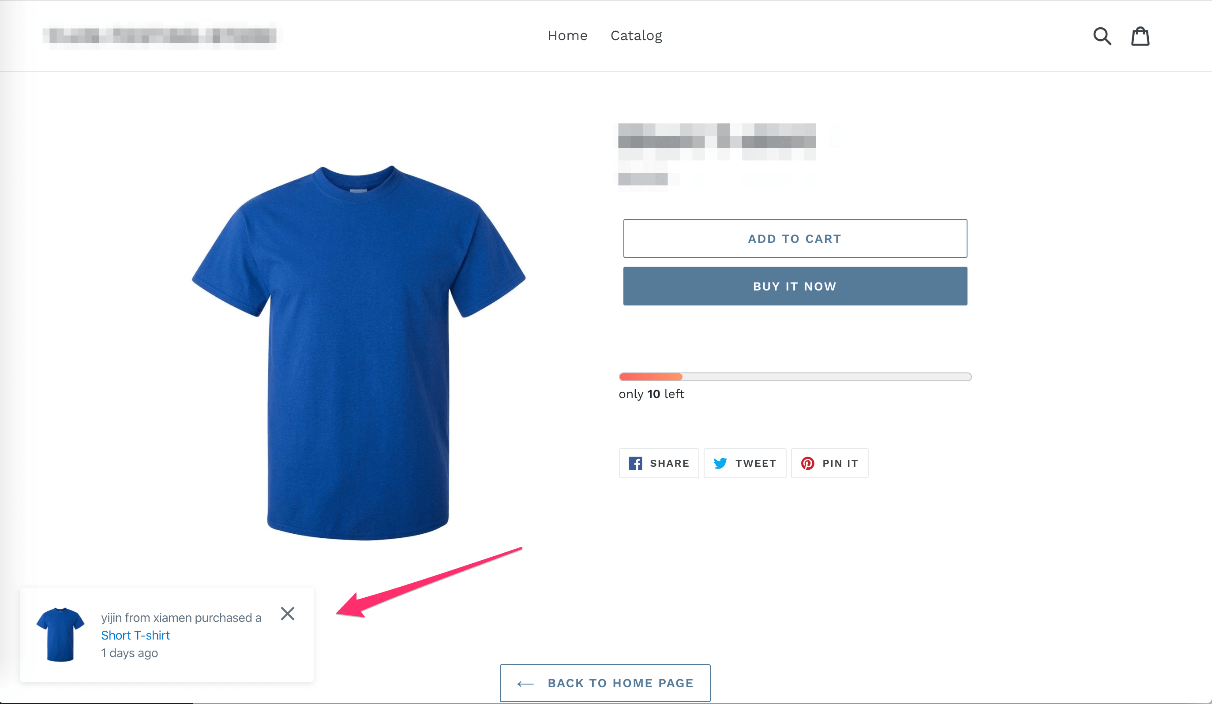Open the Short T-shirt link
This screenshot has width=1230, height=722.
click(135, 635)
